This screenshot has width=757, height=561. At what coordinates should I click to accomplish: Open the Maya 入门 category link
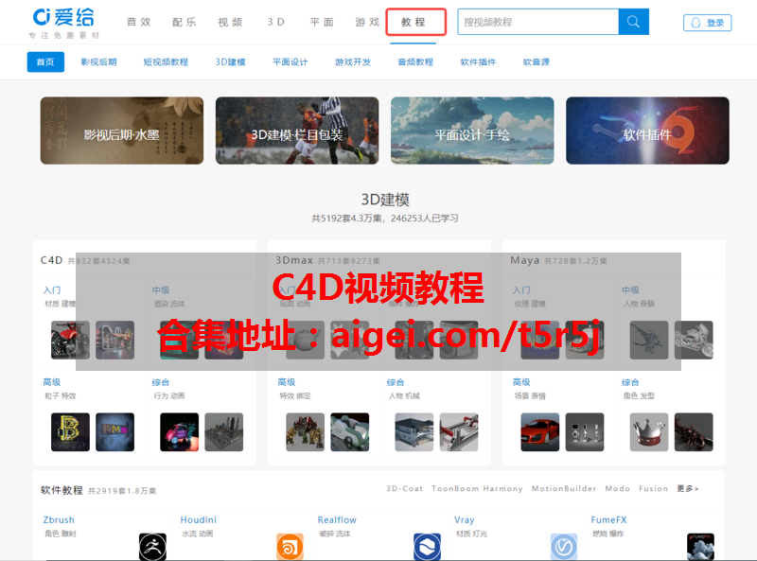point(521,289)
